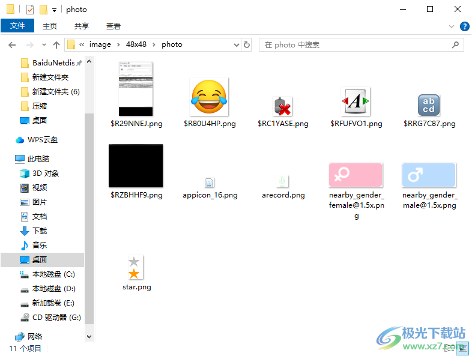Click the 48x48 breadcrumb in address bar

pos(136,44)
